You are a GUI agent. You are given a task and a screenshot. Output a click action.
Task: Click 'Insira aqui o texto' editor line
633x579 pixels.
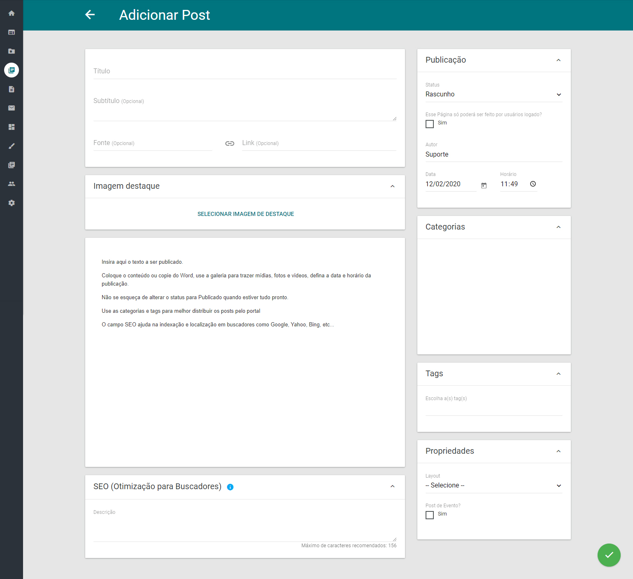[142, 262]
